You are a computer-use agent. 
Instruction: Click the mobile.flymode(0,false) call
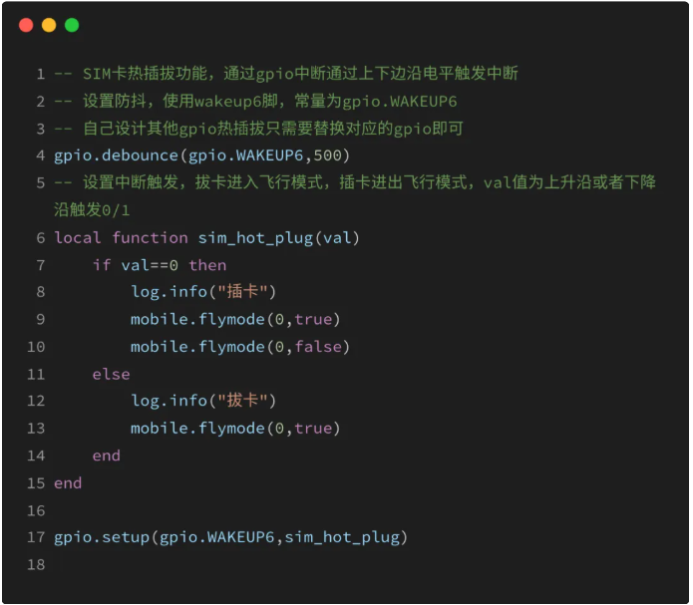(x=240, y=347)
